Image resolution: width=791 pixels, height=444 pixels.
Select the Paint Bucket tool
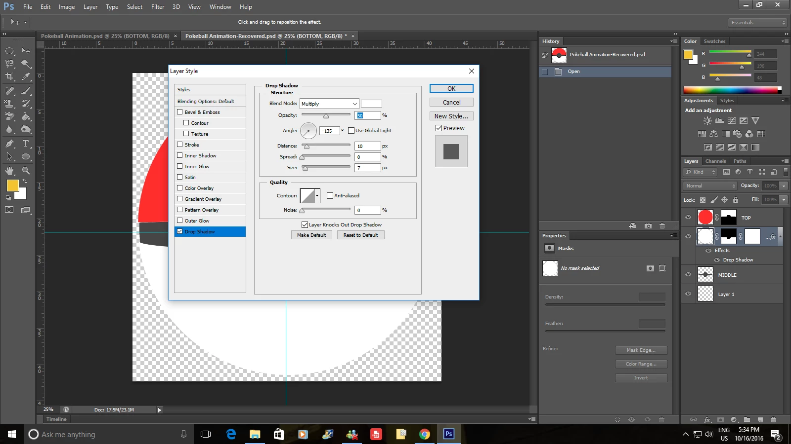tap(26, 116)
